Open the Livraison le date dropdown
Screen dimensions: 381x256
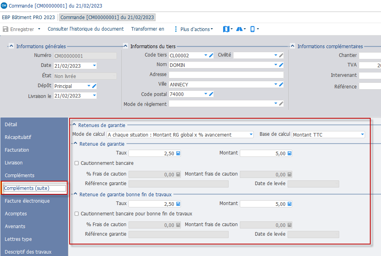tap(94, 96)
